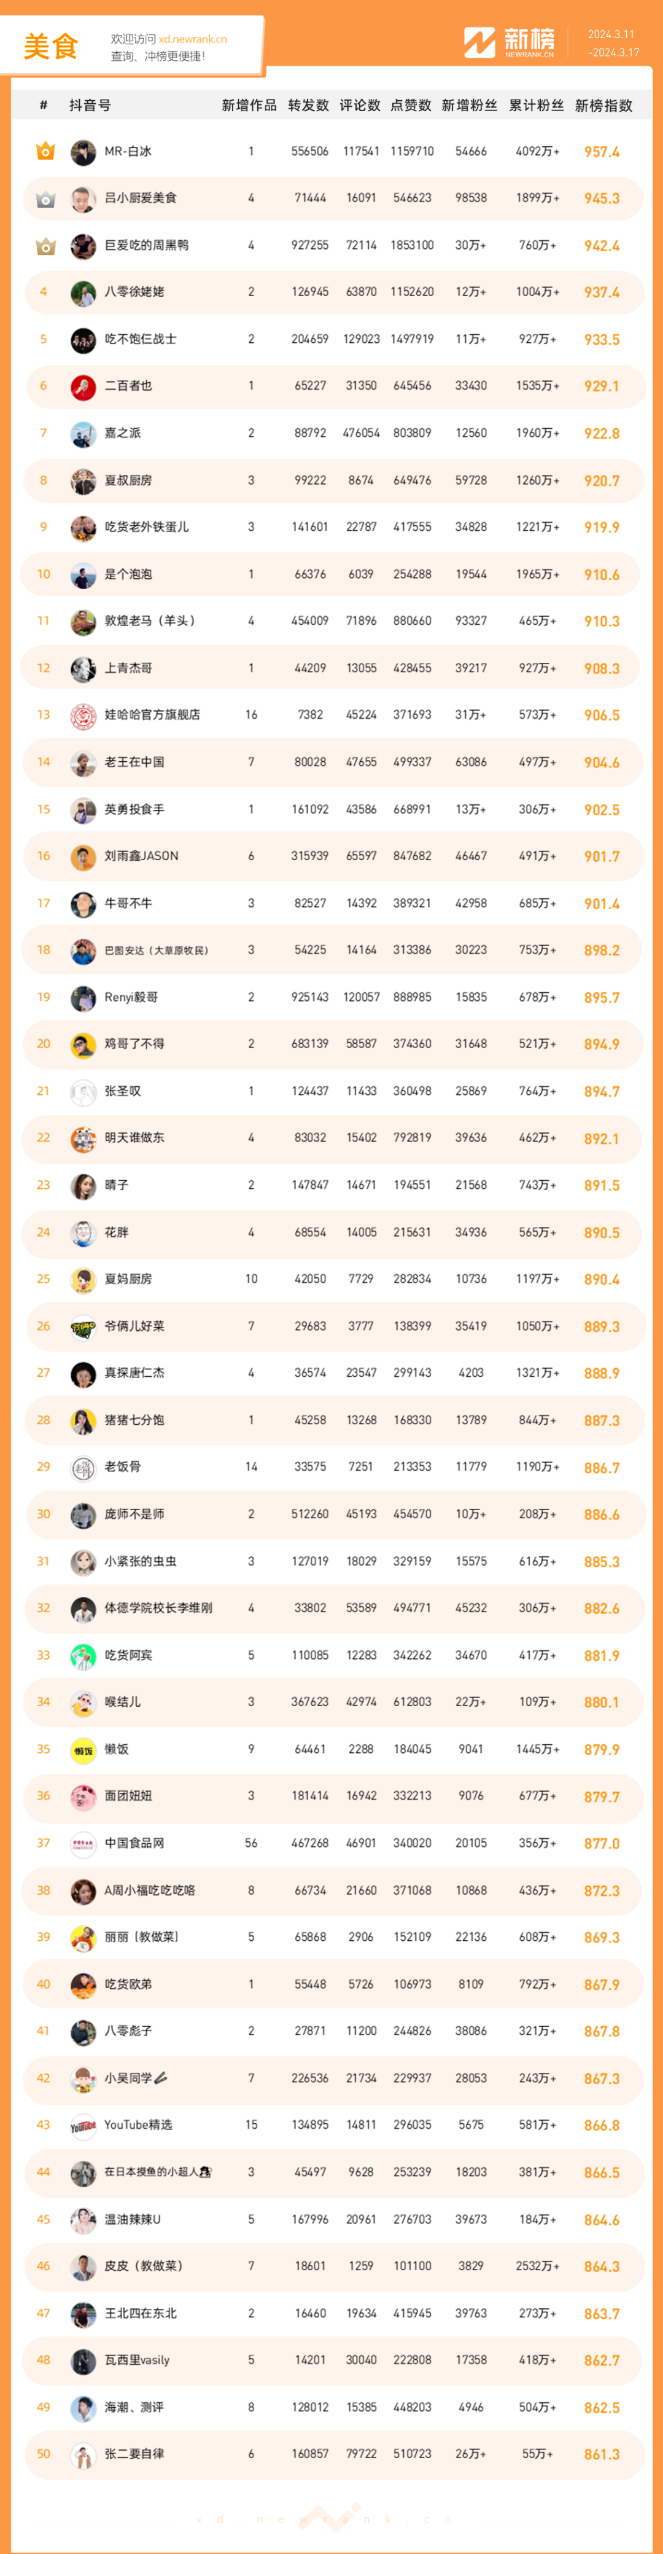Click the 转发数 column header
Viewport: 663px width, 2554px height.
tap(308, 106)
